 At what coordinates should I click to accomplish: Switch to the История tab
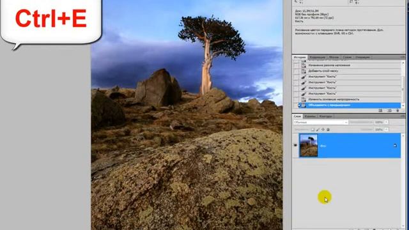pyautogui.click(x=300, y=57)
